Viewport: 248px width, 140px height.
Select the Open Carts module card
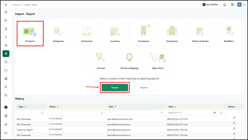(x=158, y=61)
